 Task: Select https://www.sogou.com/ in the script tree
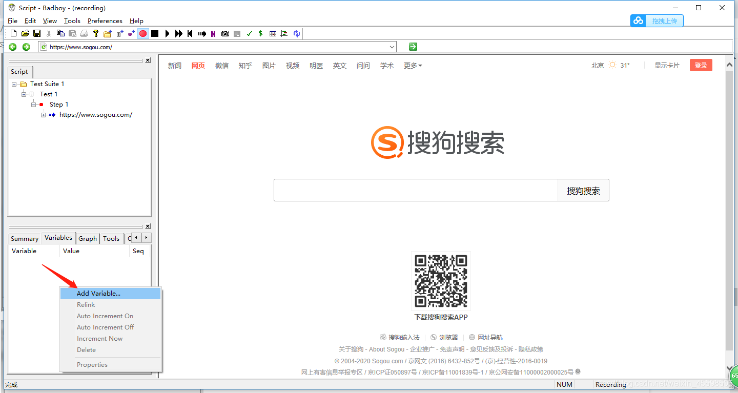click(96, 115)
